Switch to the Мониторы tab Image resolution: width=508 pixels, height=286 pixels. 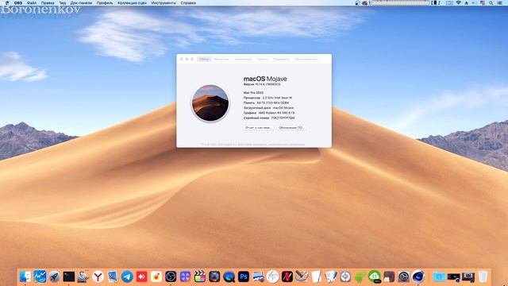[221, 59]
